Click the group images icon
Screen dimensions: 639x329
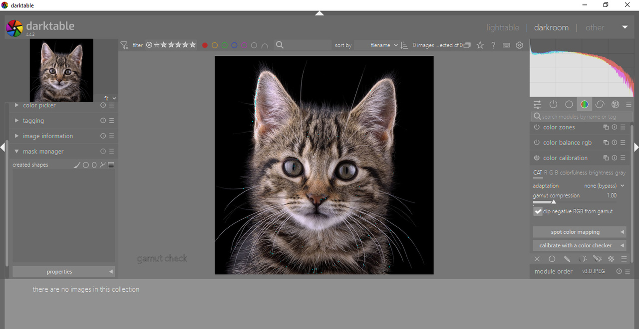tap(467, 45)
